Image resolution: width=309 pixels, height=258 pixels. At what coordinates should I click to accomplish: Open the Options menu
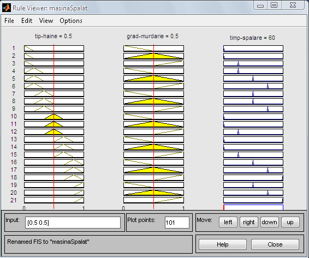71,21
